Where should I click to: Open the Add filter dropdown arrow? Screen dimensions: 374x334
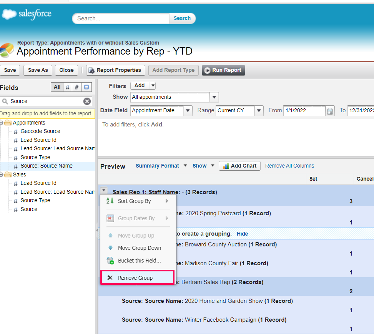[x=153, y=85]
